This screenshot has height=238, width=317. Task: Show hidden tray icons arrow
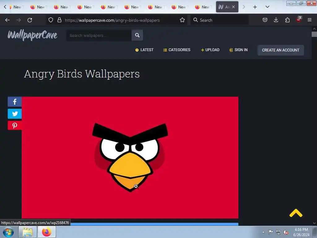coord(263,232)
